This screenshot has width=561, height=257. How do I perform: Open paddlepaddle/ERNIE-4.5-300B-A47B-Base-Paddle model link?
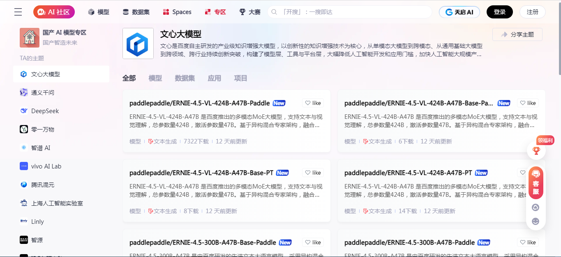203,242
